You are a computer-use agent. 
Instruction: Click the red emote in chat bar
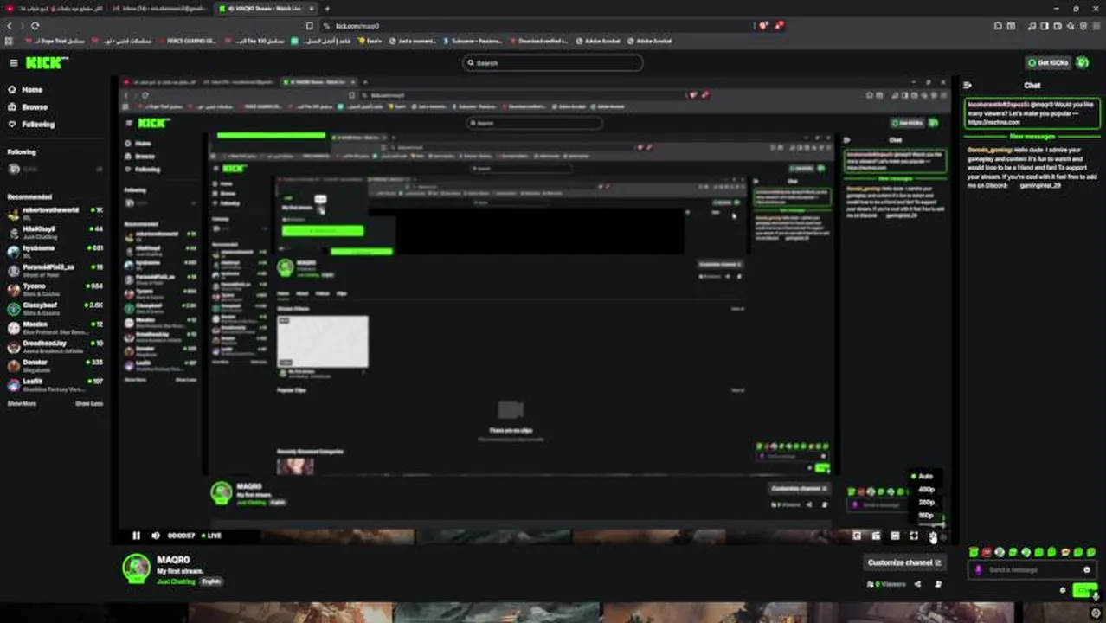[x=987, y=552]
